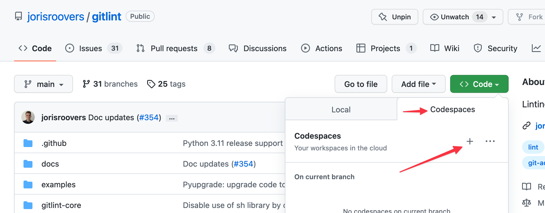Screen dimensions: 545x213
Task: Click the Public visibility badge
Action: tap(140, 16)
